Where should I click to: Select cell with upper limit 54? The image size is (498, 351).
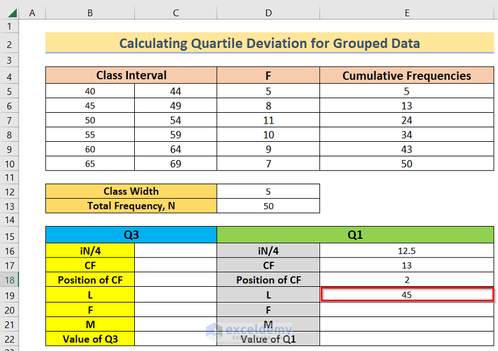[x=176, y=120]
